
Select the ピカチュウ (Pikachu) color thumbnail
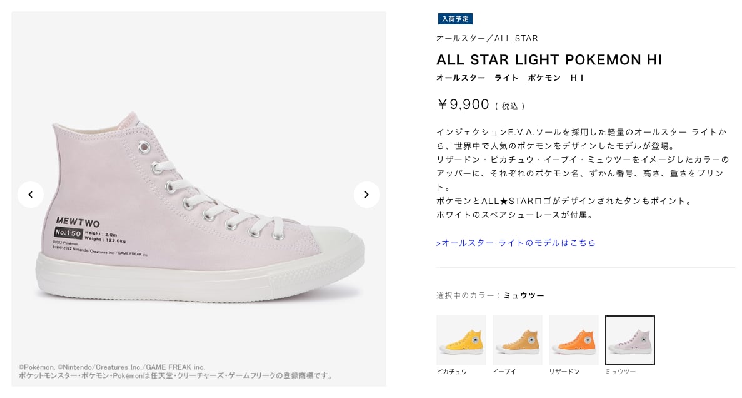click(x=461, y=340)
